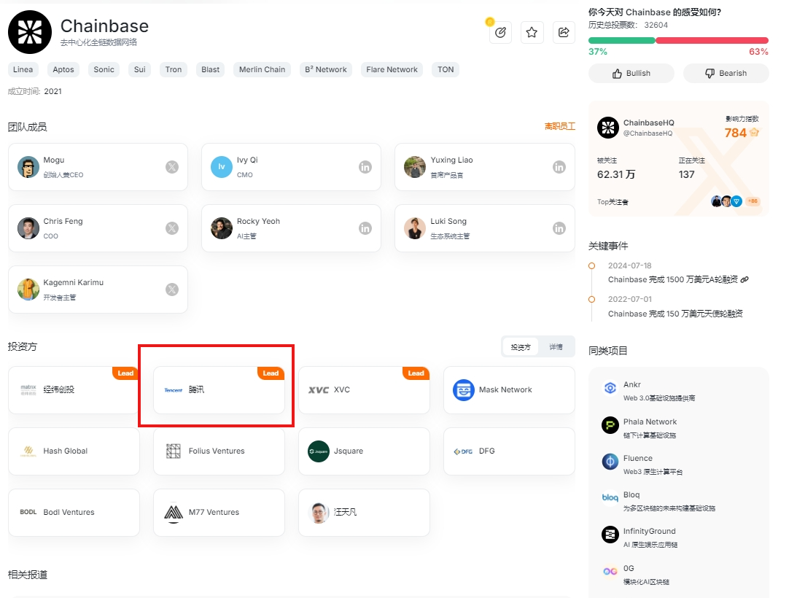Viewport: 797px width, 598px height.
Task: Open Hash Global investor card
Action: pyautogui.click(x=74, y=451)
